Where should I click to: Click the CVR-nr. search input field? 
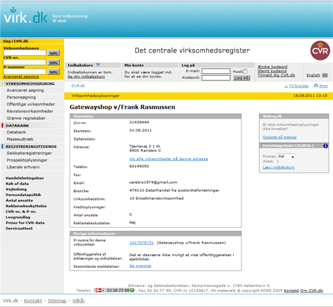click(x=25, y=62)
